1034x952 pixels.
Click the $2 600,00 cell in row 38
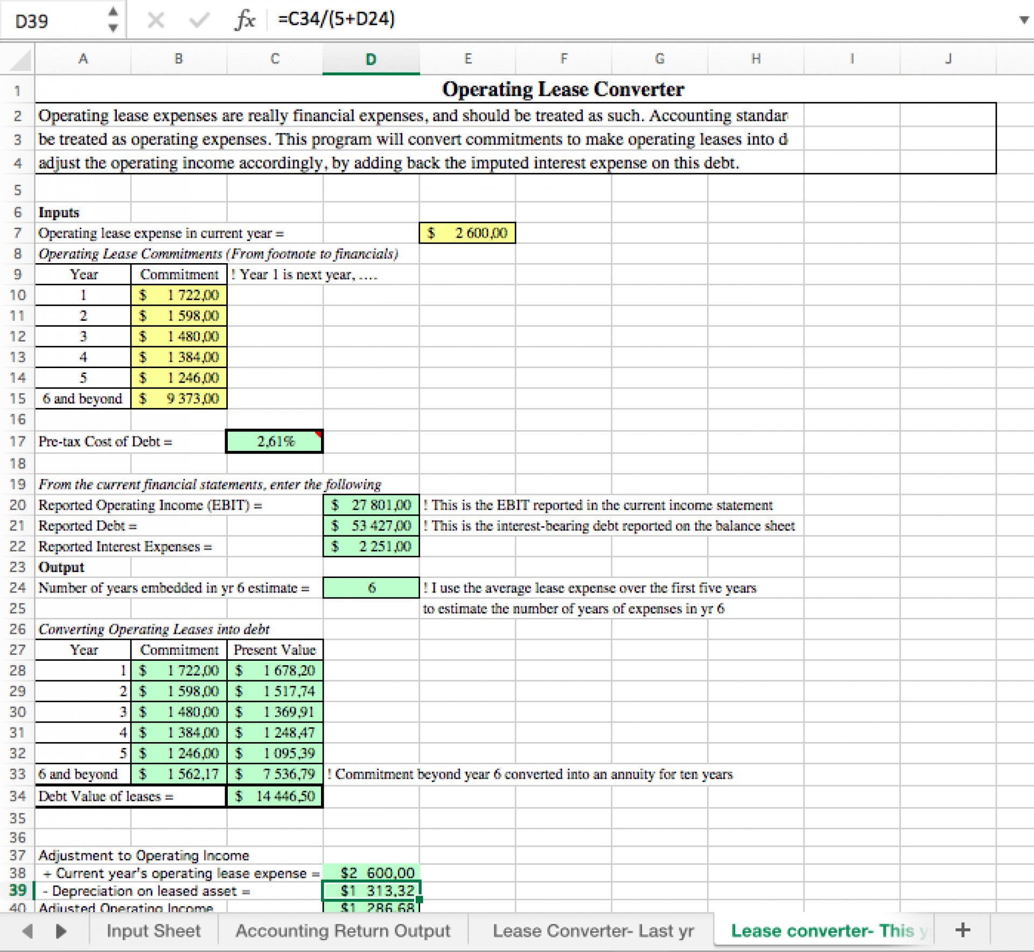click(x=371, y=872)
